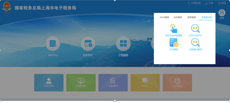Open 新办企业快速通道 hand-pointer icon
230x103 pixels.
(x=174, y=29)
